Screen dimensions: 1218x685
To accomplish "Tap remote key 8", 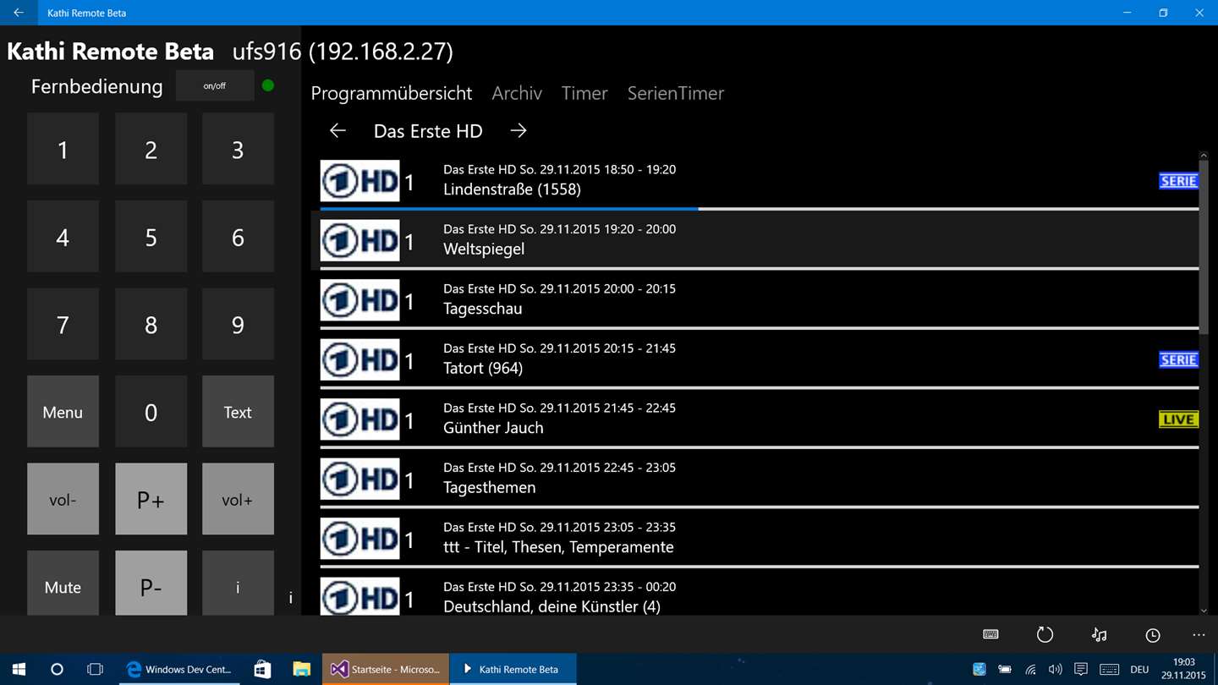I will (x=151, y=324).
